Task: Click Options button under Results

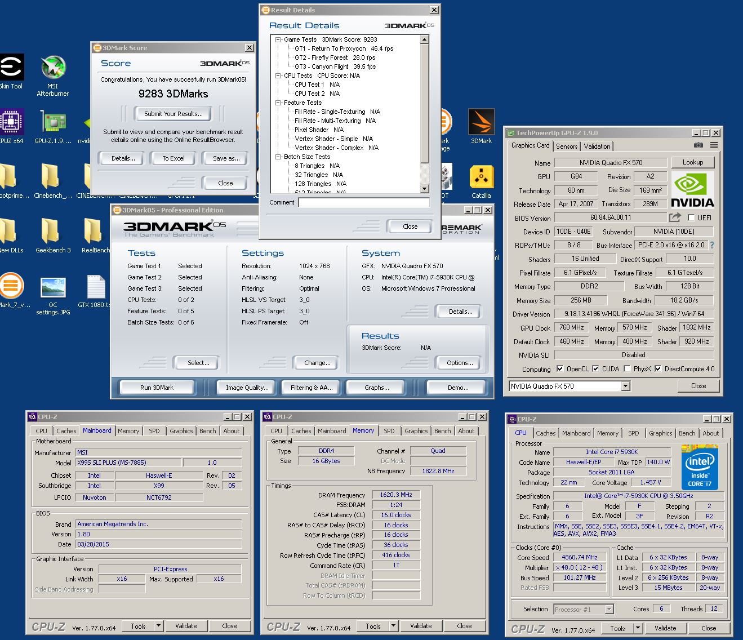Action: pyautogui.click(x=460, y=363)
